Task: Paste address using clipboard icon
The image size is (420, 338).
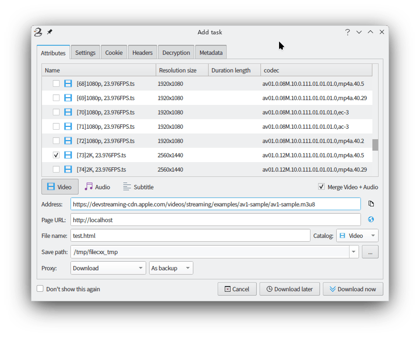Action: [371, 204]
